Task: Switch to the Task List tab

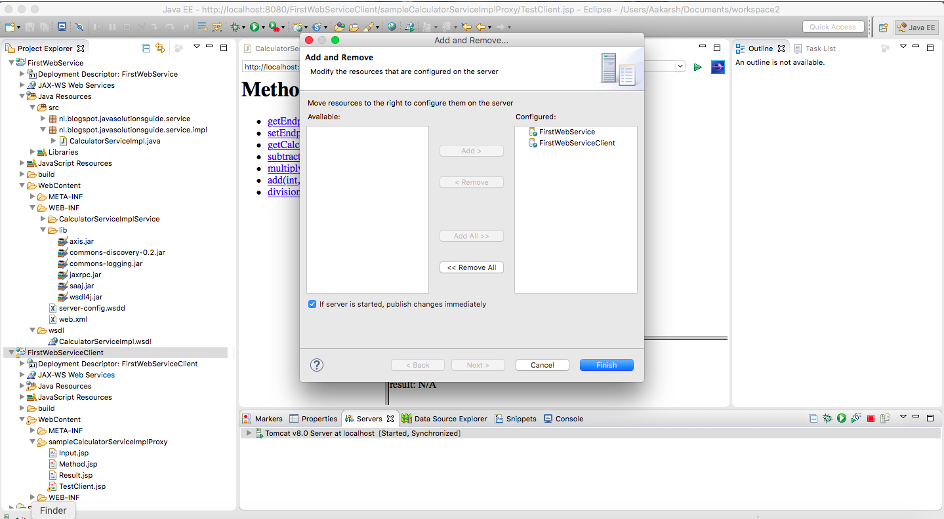Action: [814, 48]
